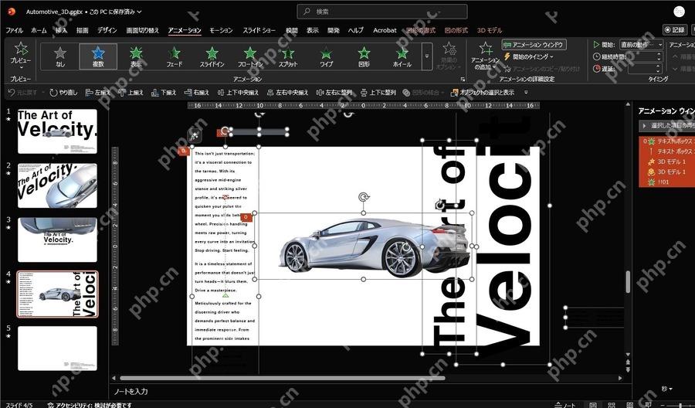The height and width of the screenshot is (408, 695).
Task: Select slide 3 thumbnail
Action: 57,240
